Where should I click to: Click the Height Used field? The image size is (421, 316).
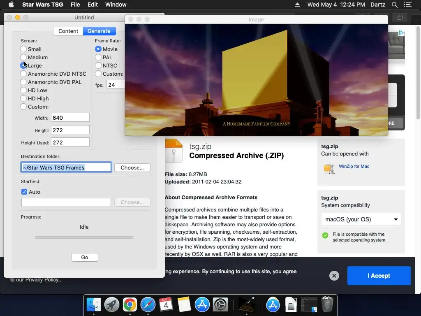[x=70, y=142]
